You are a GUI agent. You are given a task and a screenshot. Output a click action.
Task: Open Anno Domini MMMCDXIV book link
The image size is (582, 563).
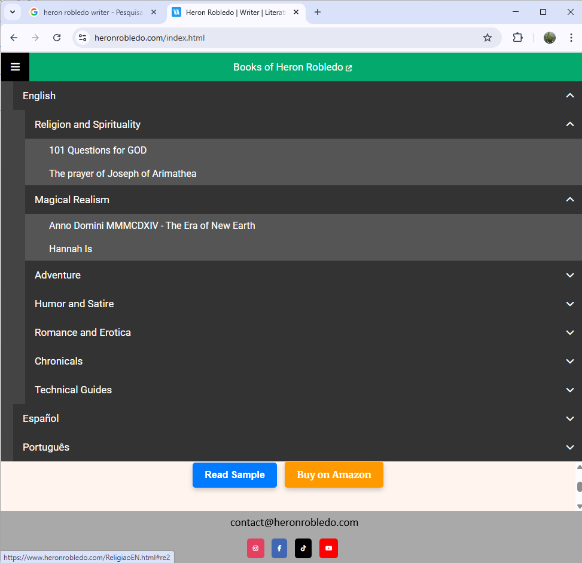click(303, 225)
